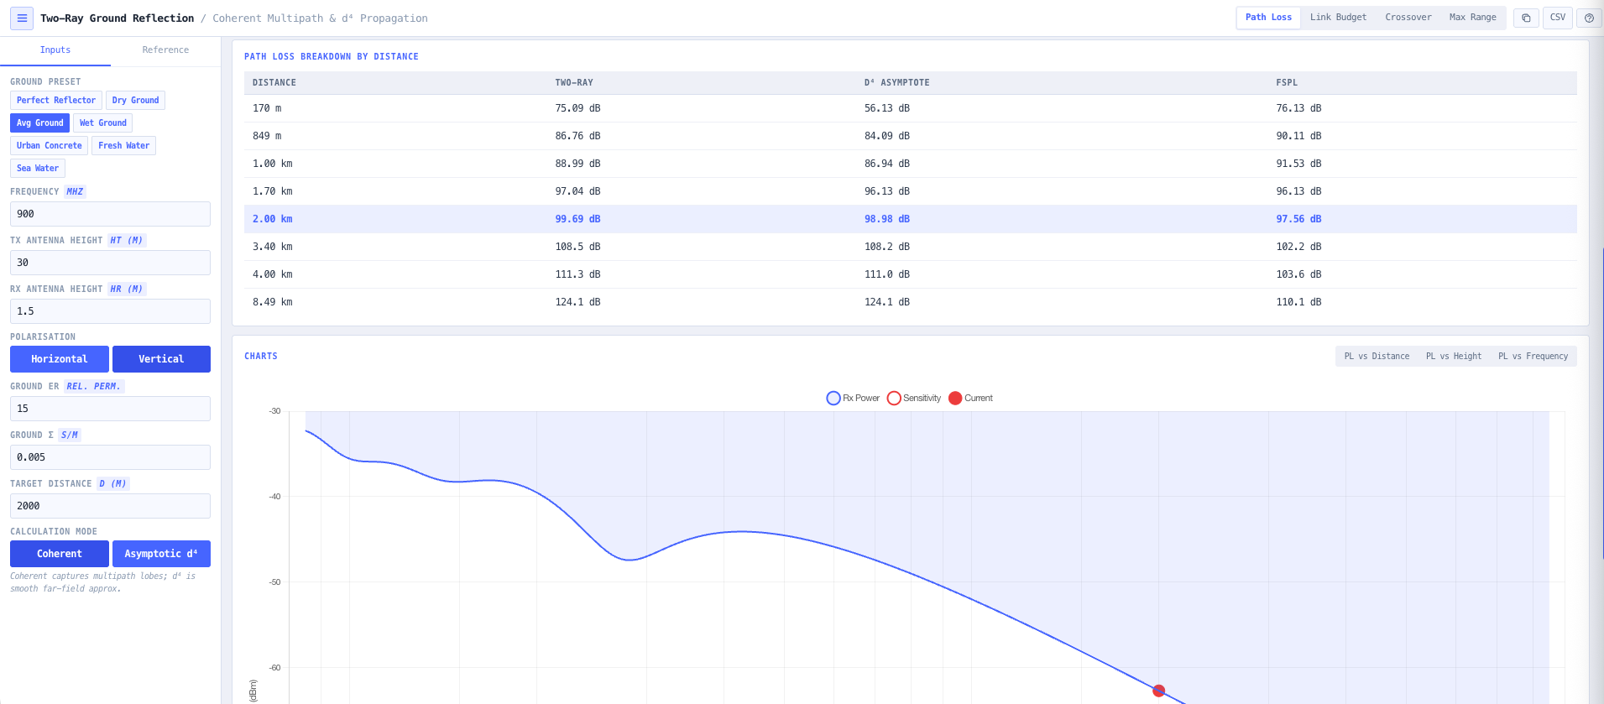Apply the Urban Concrete preset

click(x=49, y=145)
